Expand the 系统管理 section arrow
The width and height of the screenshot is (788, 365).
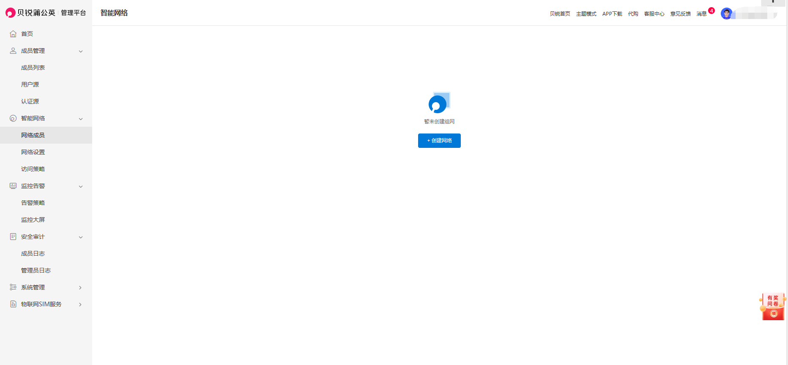point(80,288)
